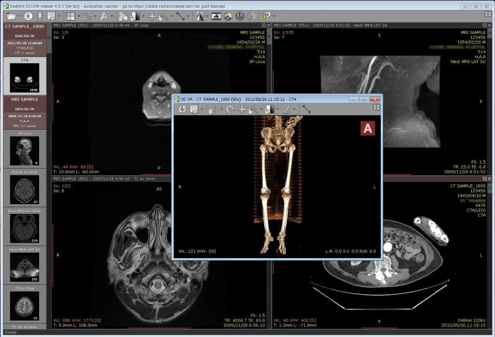Click the red orientation A cube label
495x337 pixels.
coord(368,128)
